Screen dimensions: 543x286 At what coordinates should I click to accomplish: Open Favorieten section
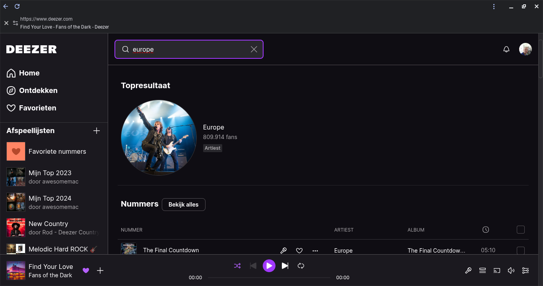[x=31, y=108]
